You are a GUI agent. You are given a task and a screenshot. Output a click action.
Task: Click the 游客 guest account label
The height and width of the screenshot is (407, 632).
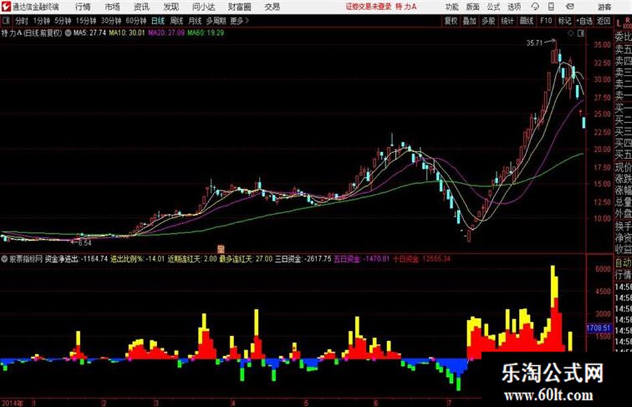click(x=604, y=7)
